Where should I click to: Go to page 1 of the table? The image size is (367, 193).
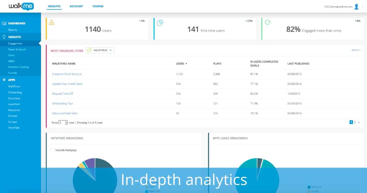point(351,122)
